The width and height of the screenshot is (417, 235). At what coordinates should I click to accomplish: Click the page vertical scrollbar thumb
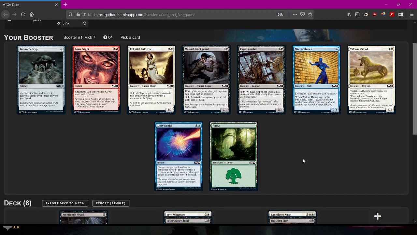click(414, 89)
